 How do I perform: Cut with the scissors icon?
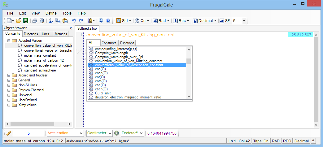click(51, 21)
